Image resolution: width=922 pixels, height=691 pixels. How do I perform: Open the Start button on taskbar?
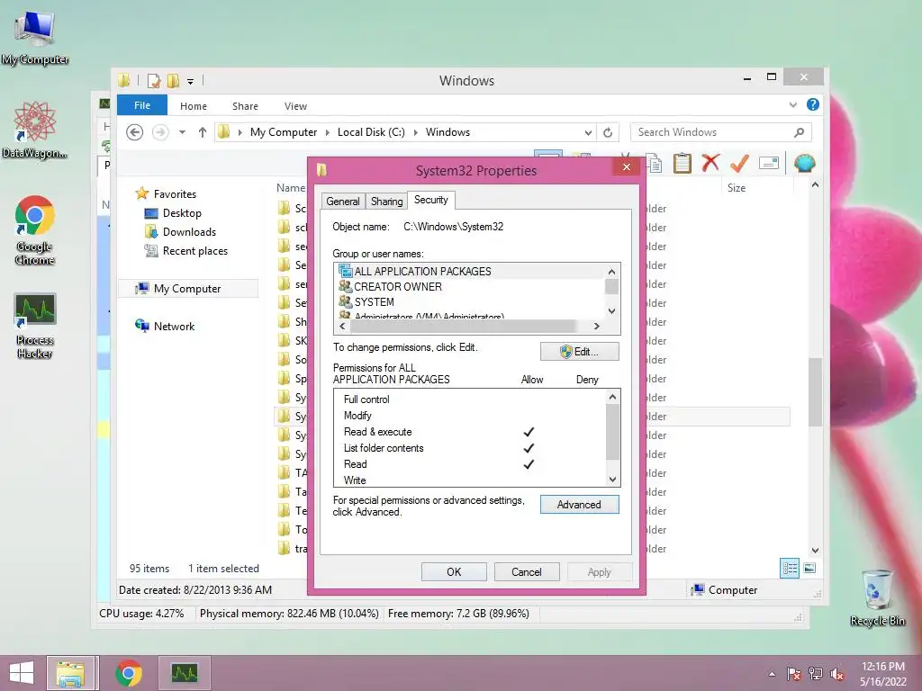tap(22, 673)
